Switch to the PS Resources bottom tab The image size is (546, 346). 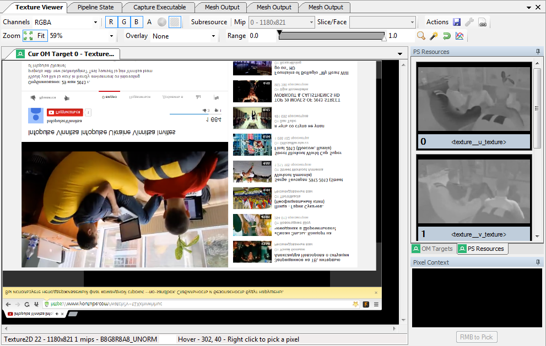(x=482, y=249)
